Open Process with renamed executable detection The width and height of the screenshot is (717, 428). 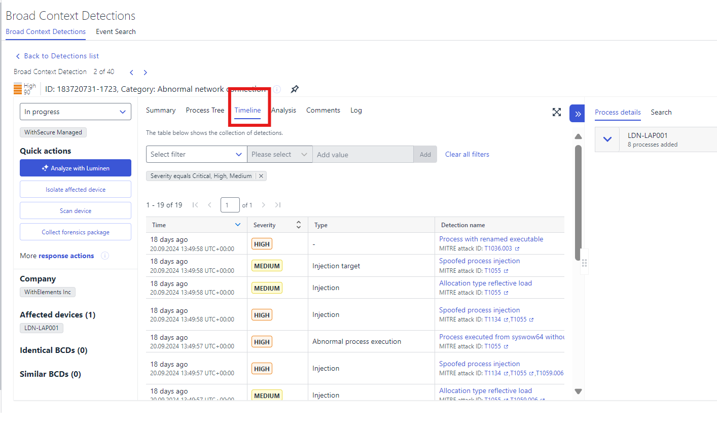click(491, 239)
